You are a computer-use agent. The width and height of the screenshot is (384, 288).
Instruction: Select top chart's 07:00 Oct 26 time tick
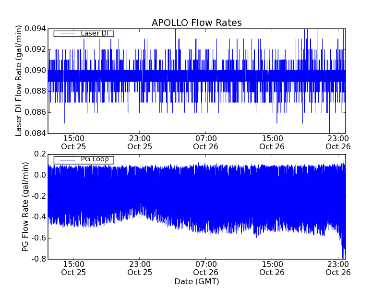pos(206,142)
